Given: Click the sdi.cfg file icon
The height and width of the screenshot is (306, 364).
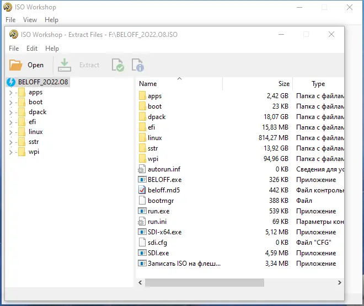Looking at the screenshot, I should (x=142, y=243).
